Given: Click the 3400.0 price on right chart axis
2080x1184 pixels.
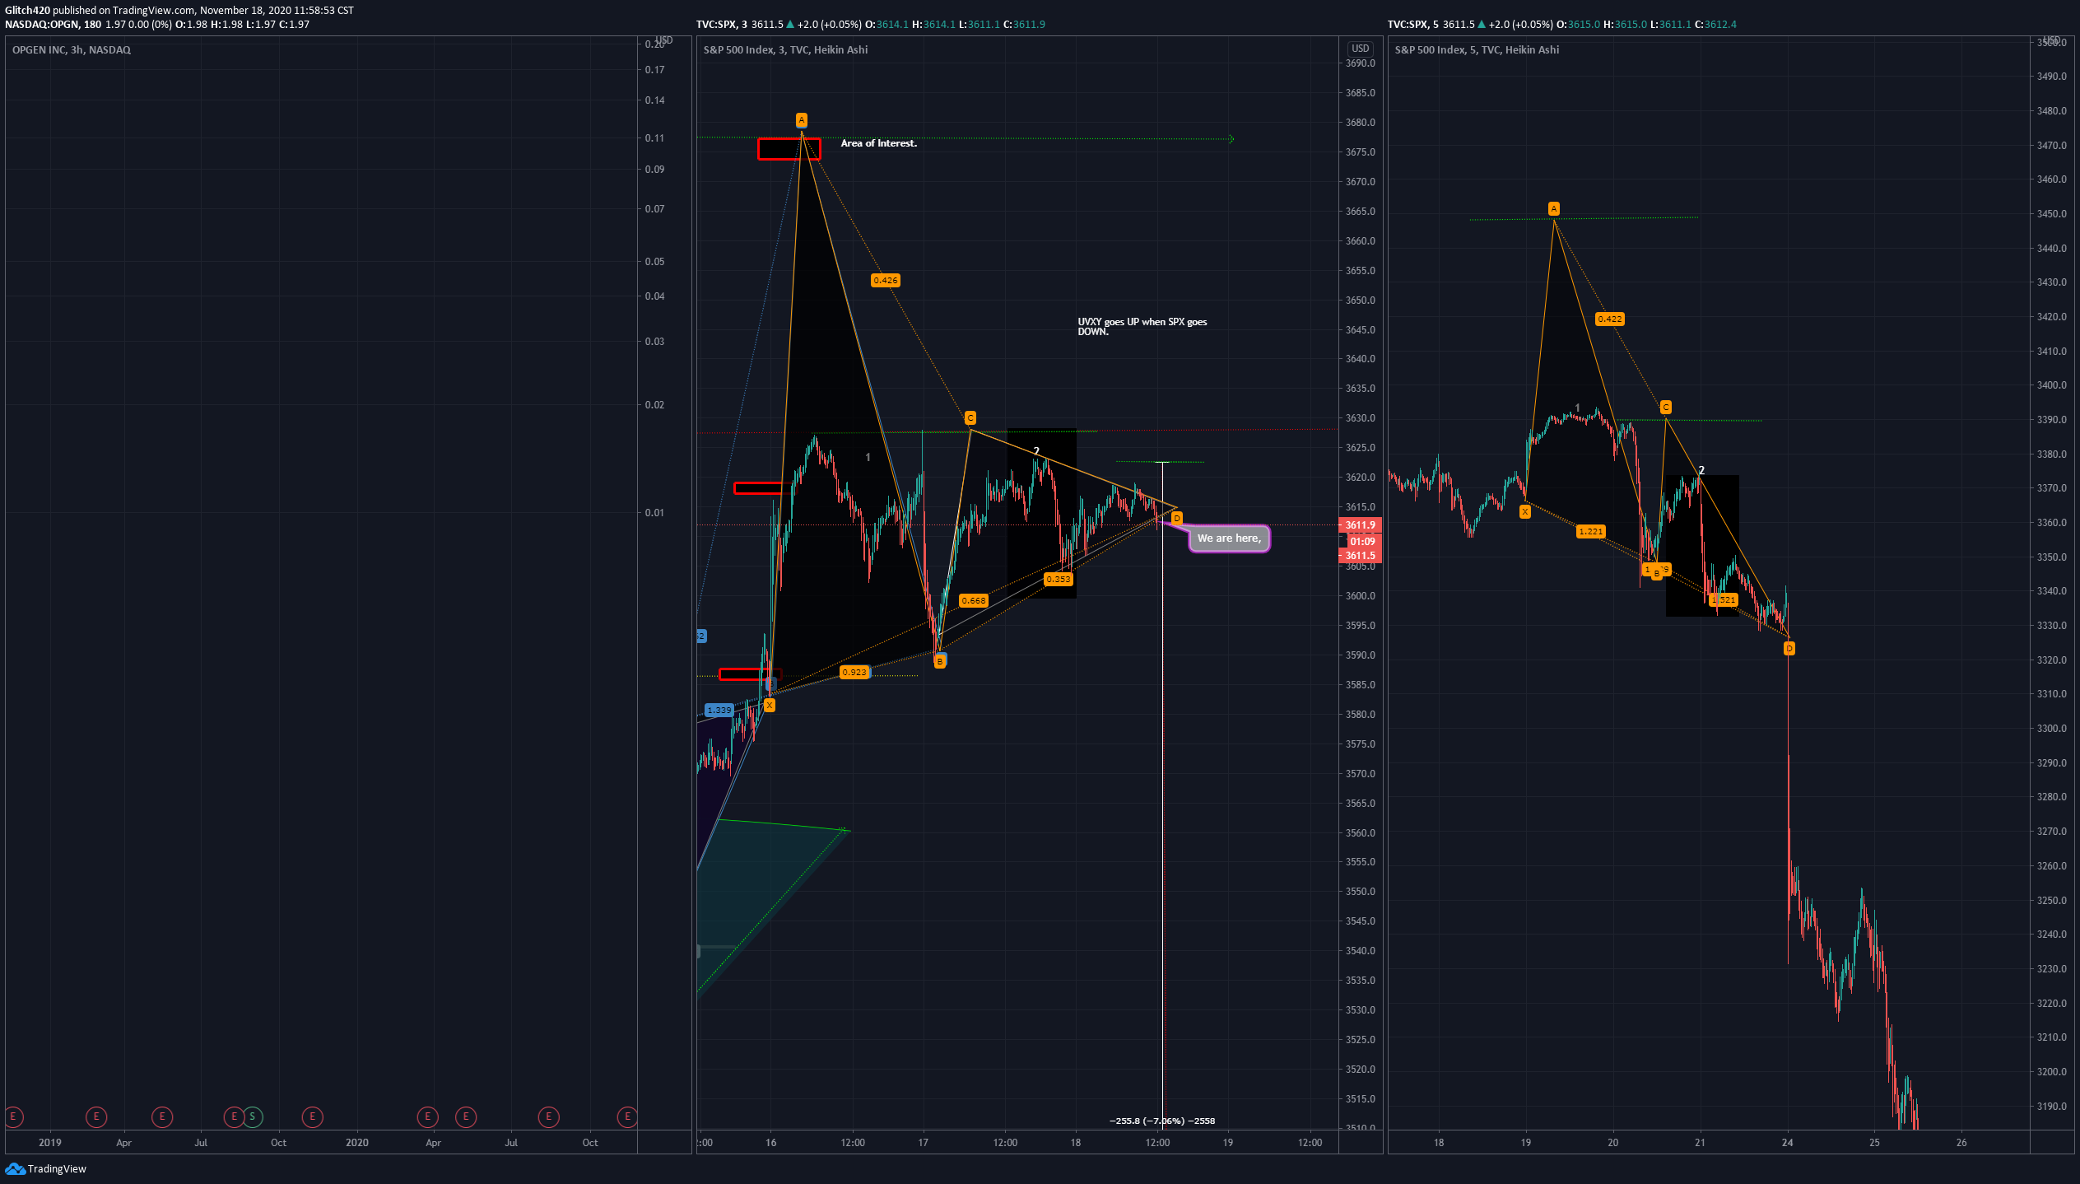Looking at the screenshot, I should tap(2051, 385).
